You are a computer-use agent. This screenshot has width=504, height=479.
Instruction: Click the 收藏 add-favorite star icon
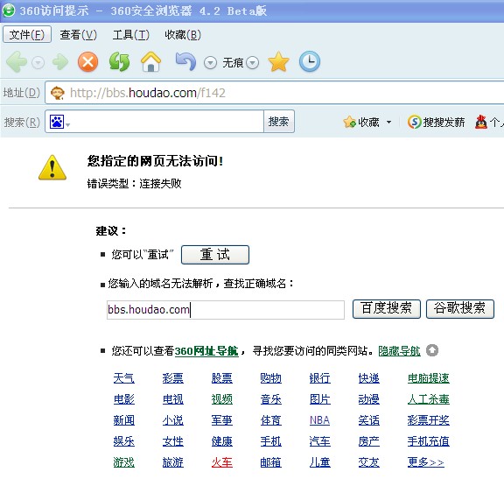[x=349, y=122]
